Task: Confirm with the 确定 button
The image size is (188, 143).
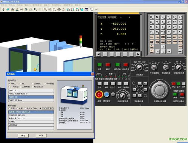Action: 23,135
